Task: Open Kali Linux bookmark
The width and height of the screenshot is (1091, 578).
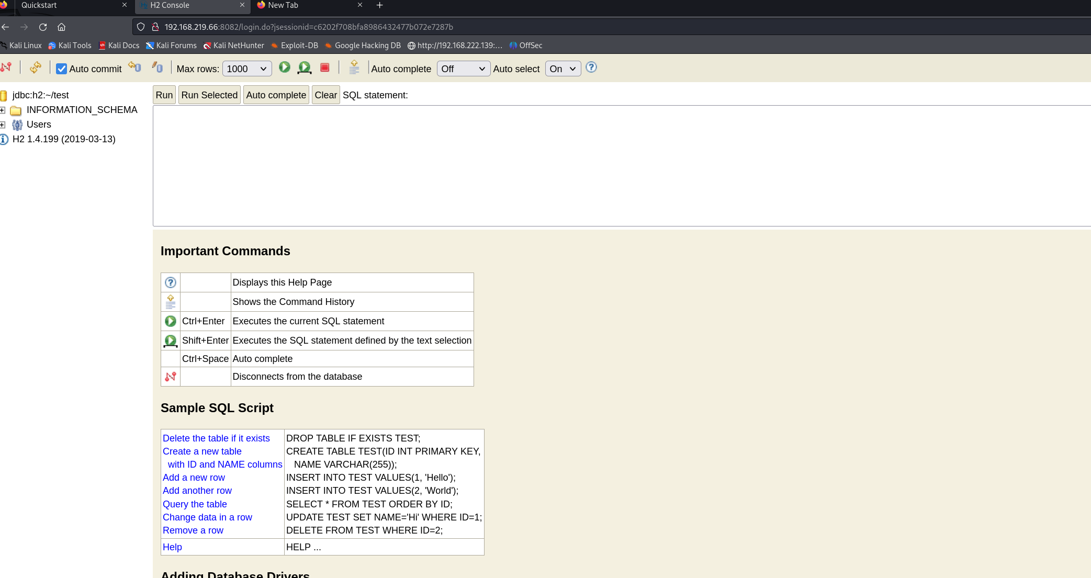Action: (21, 46)
